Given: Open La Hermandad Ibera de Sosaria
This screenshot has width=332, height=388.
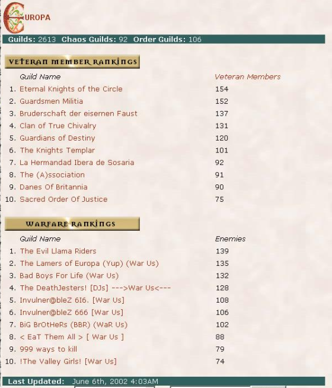Looking at the screenshot, I should [77, 163].
